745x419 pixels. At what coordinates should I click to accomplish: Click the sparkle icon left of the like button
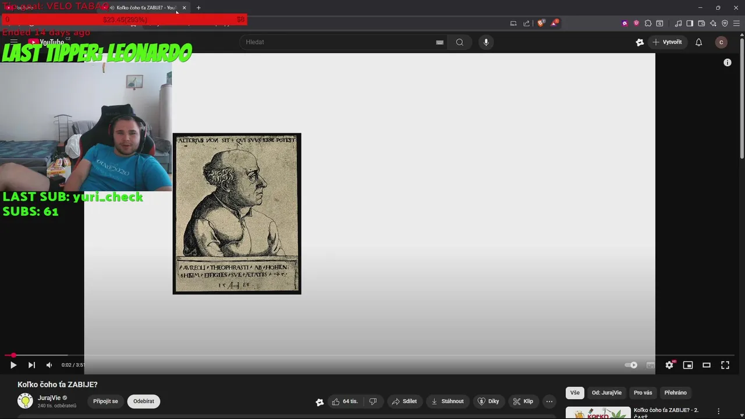(x=320, y=402)
